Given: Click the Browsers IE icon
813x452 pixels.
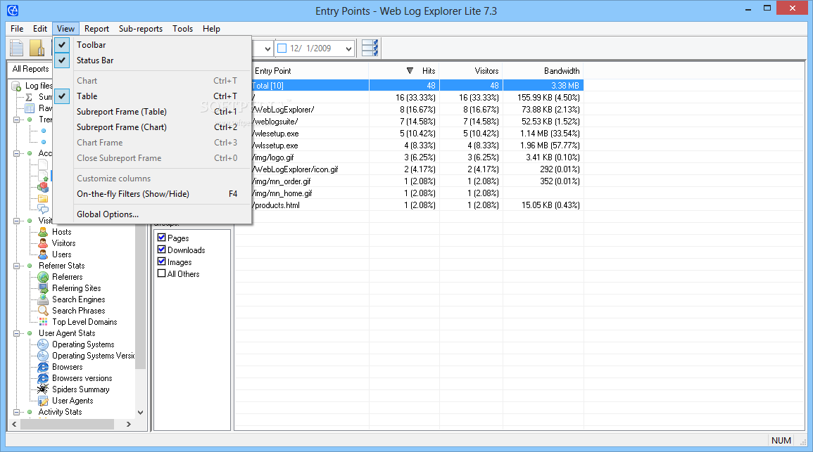Looking at the screenshot, I should pyautogui.click(x=43, y=367).
